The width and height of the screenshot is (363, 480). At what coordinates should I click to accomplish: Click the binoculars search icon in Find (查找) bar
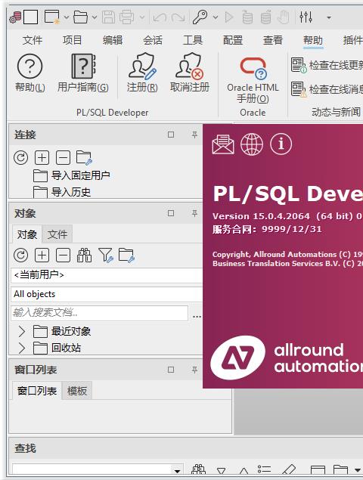pos(198,469)
